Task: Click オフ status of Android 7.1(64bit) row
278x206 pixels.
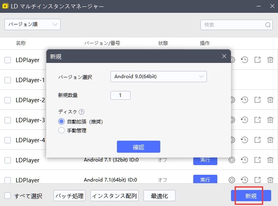Action: click(x=162, y=180)
